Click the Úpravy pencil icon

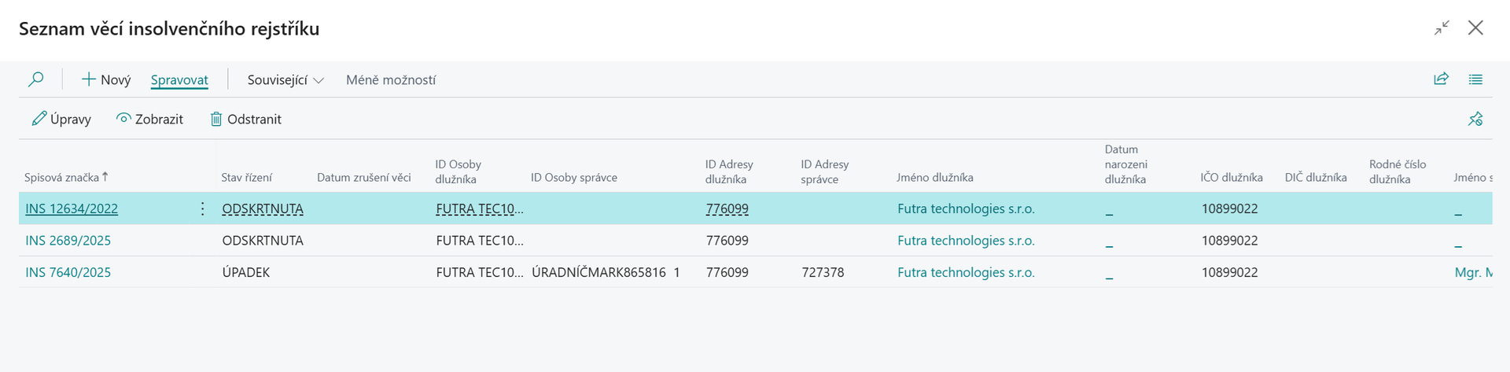(39, 119)
